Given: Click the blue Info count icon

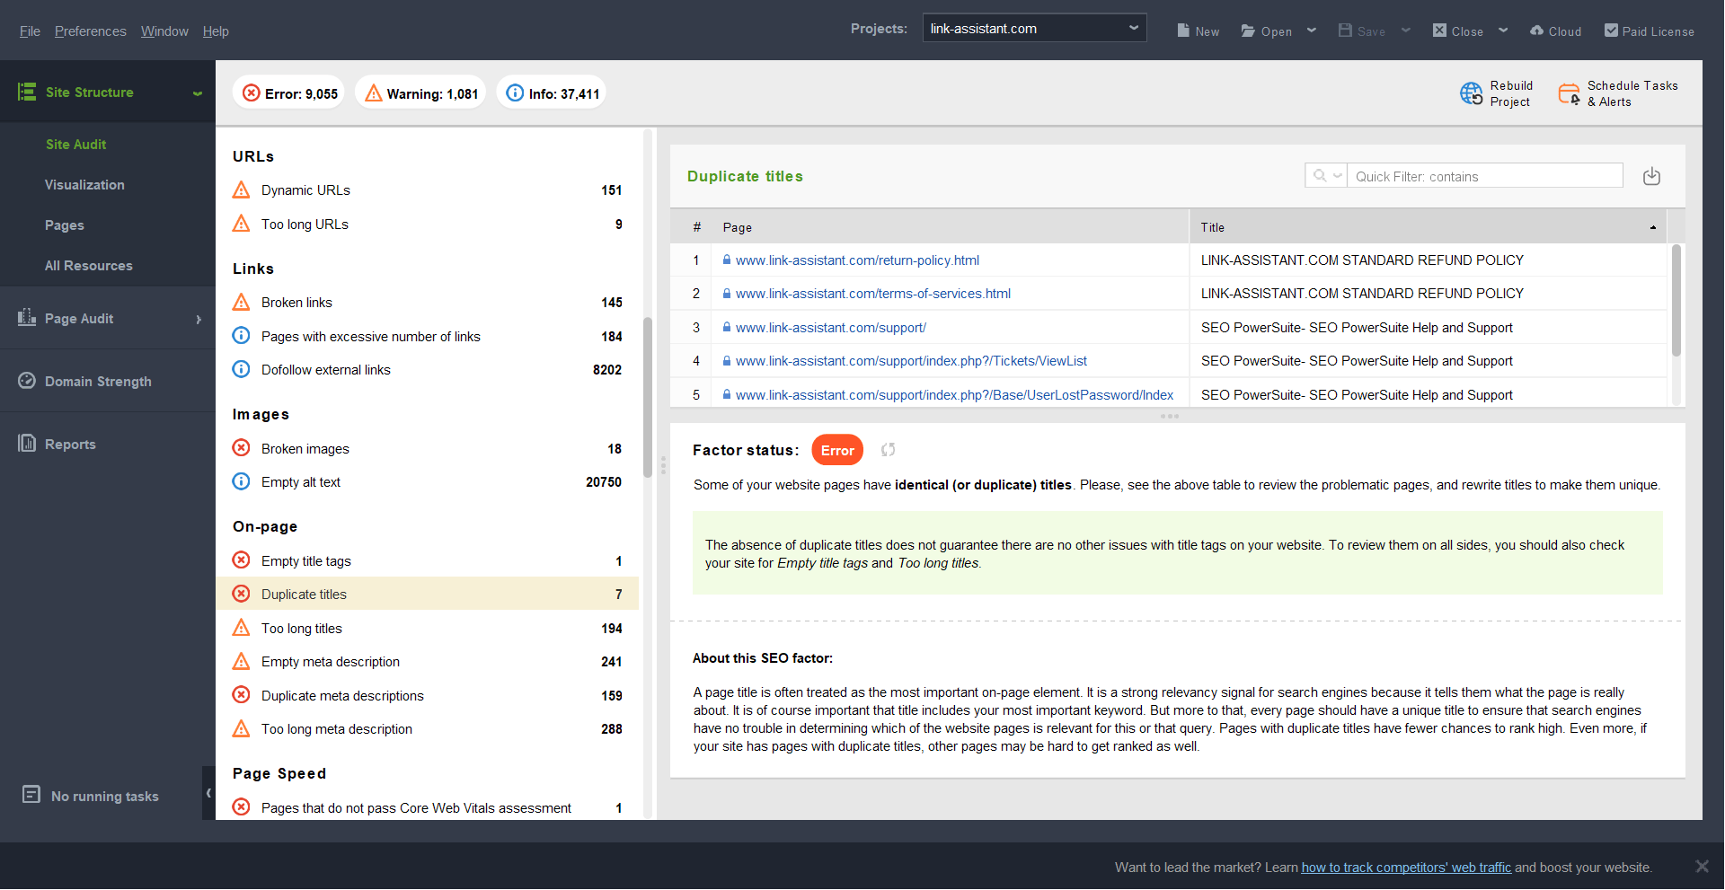Looking at the screenshot, I should point(515,93).
